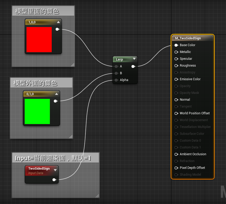Click the Ambient Occlusion input pin
226x204 pixels.
point(176,154)
